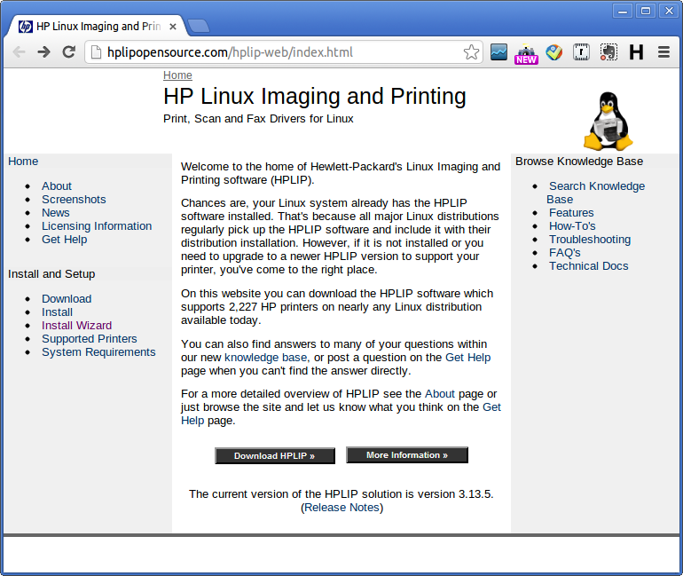The width and height of the screenshot is (683, 576).
Task: Open the Install Wizard link
Action: 76,326
